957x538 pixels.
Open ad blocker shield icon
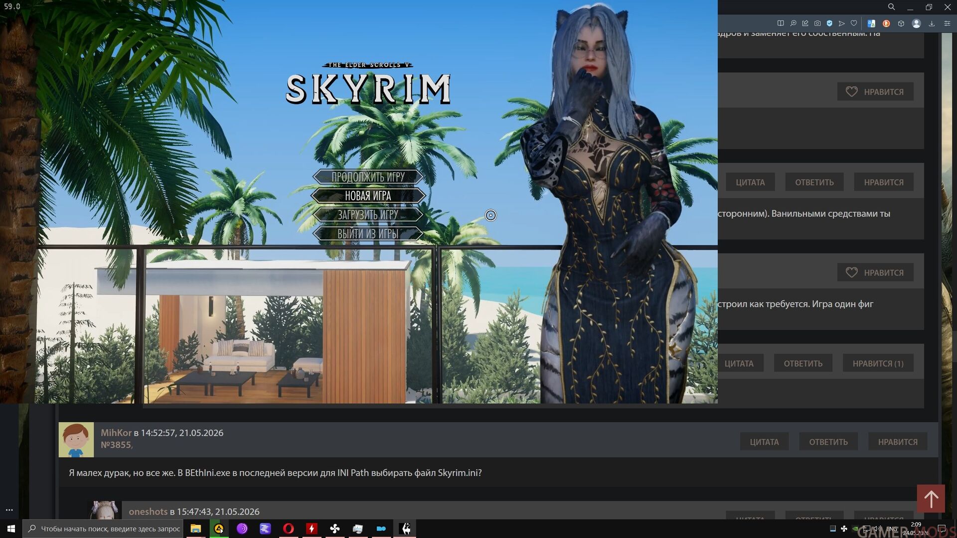tap(829, 23)
